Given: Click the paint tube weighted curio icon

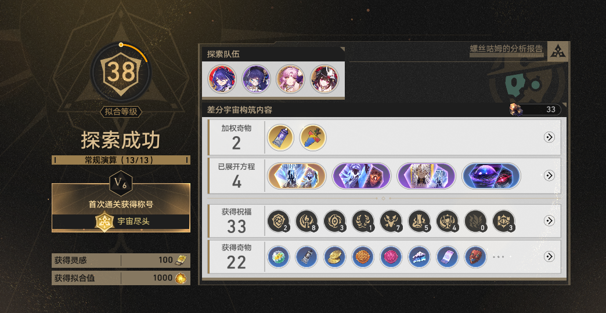Looking at the screenshot, I should tap(280, 137).
